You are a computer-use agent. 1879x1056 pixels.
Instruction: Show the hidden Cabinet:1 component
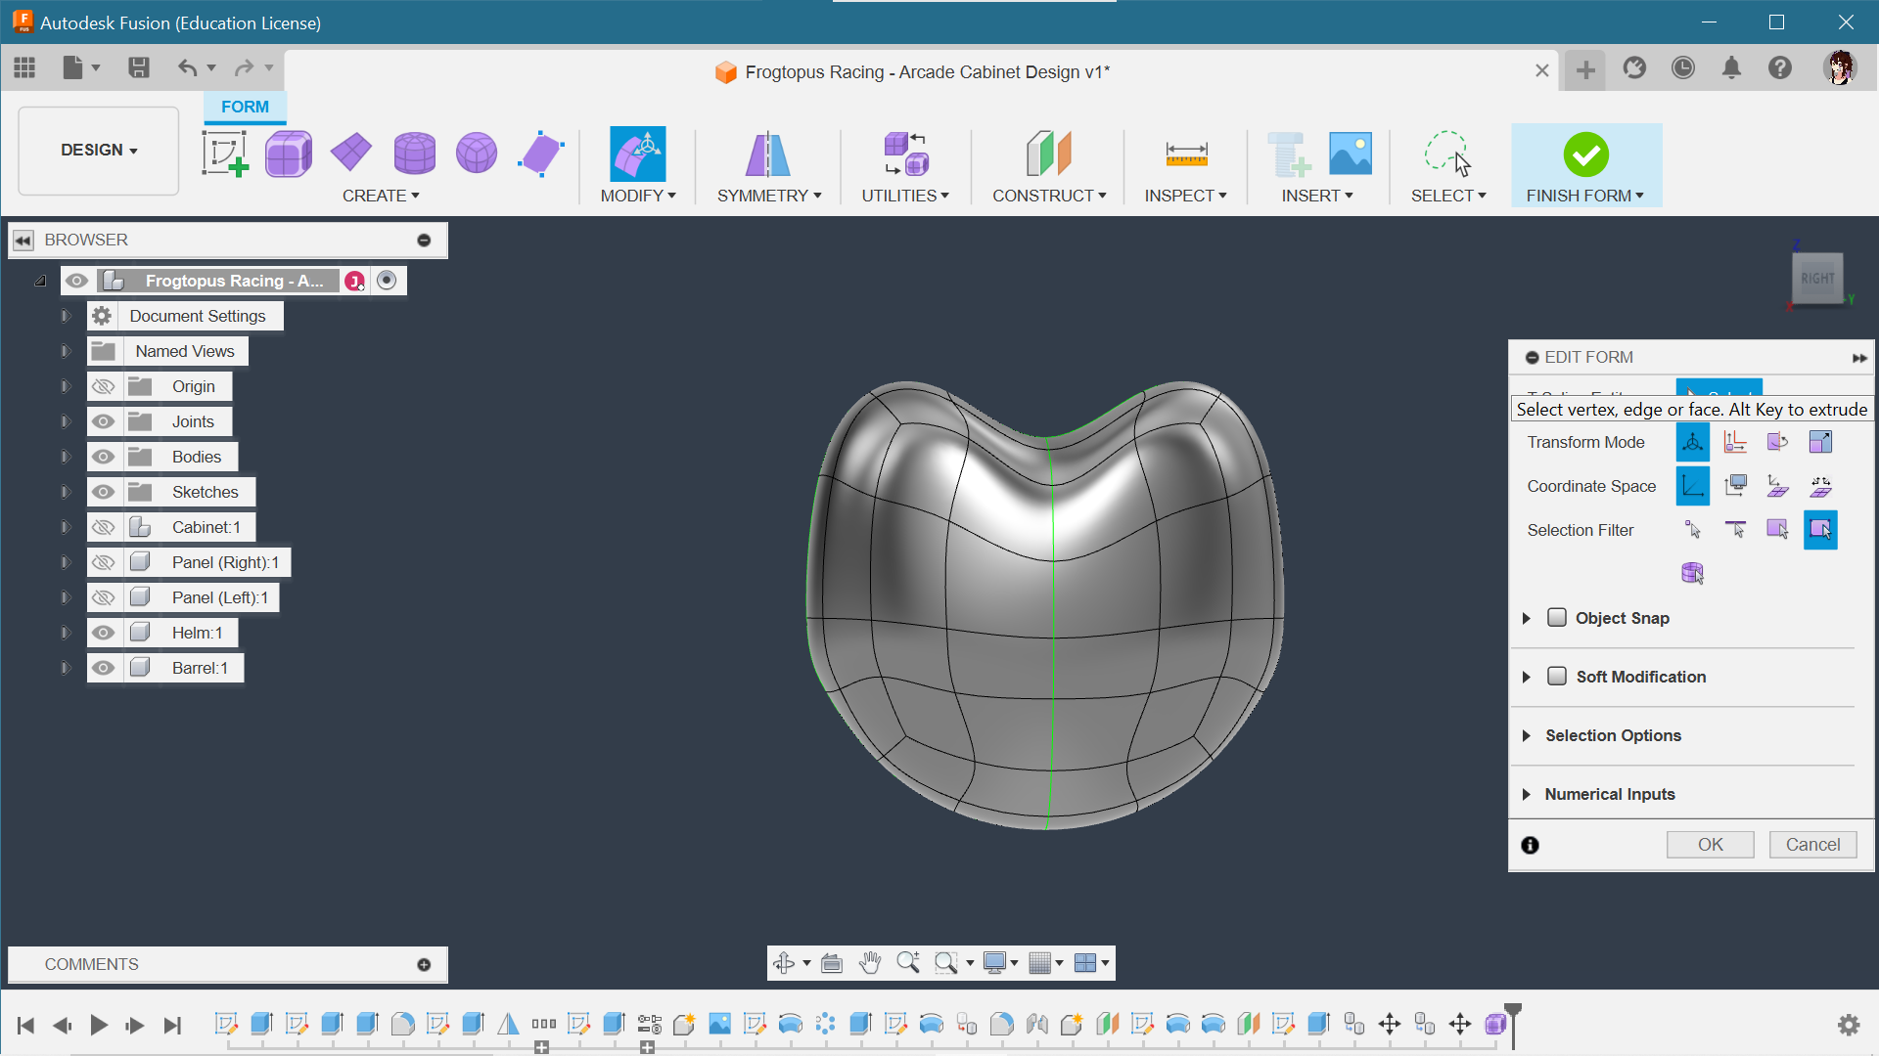(x=103, y=527)
